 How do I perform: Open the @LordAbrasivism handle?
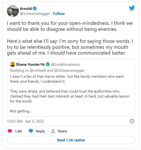[x=65, y=64]
